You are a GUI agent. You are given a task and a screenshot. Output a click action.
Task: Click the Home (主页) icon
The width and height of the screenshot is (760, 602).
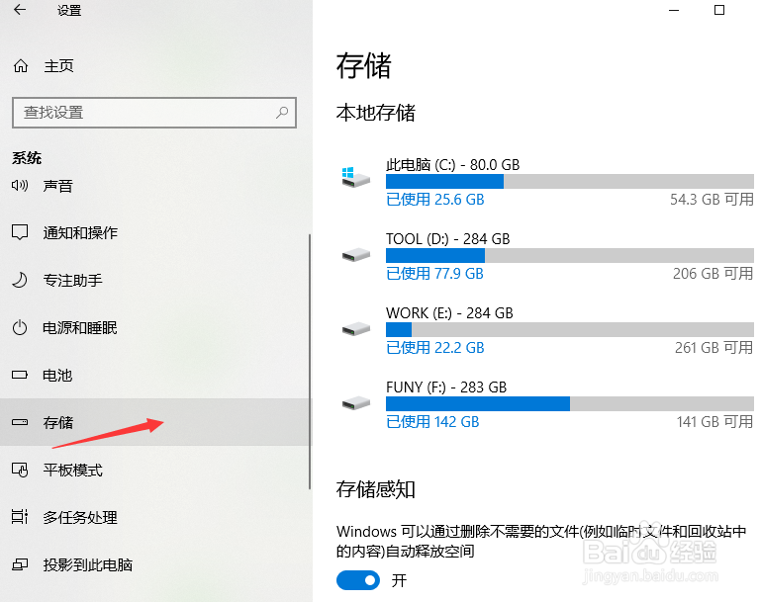(20, 66)
